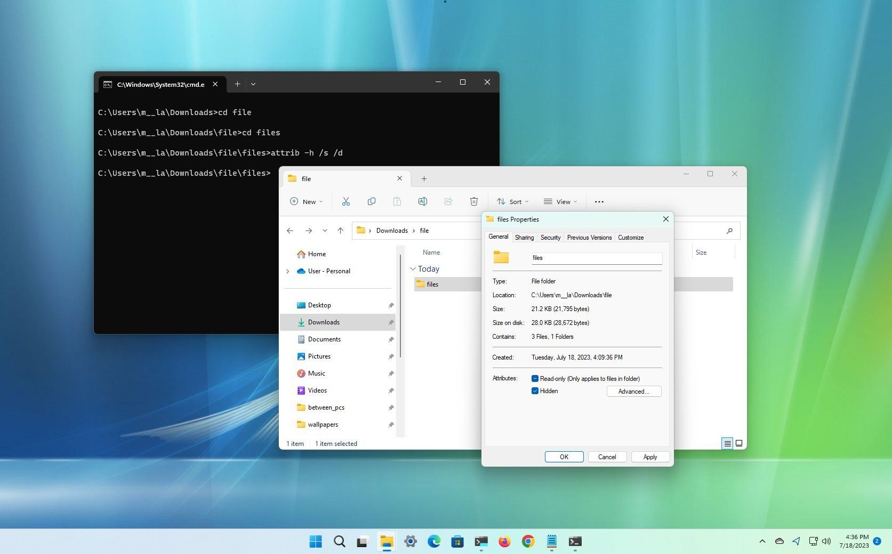Apply the attribute changes
The width and height of the screenshot is (892, 554).
650,457
